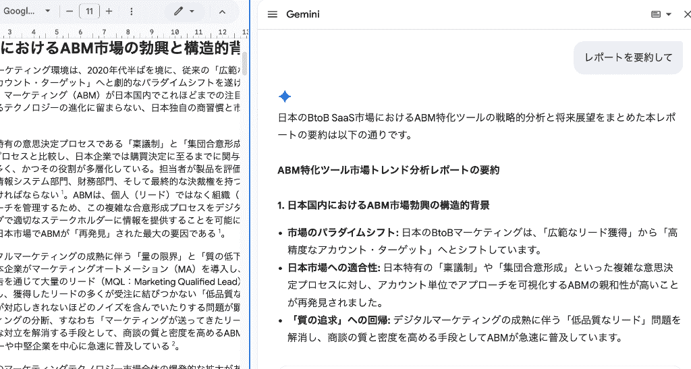Open the Gemini hamburger menu

click(273, 14)
